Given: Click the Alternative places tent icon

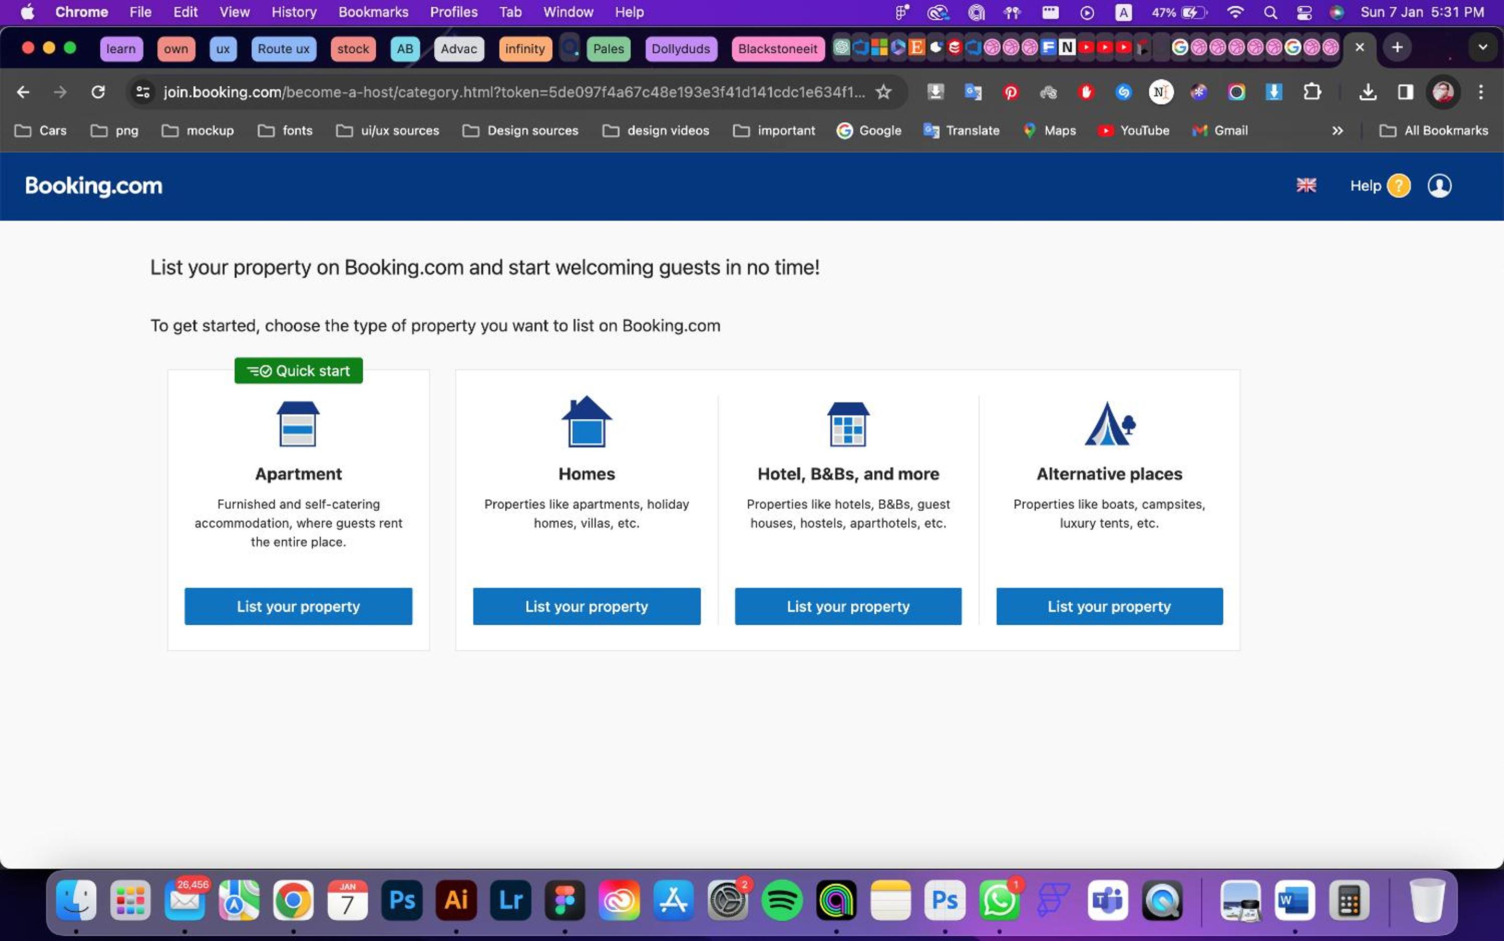Looking at the screenshot, I should pyautogui.click(x=1109, y=423).
